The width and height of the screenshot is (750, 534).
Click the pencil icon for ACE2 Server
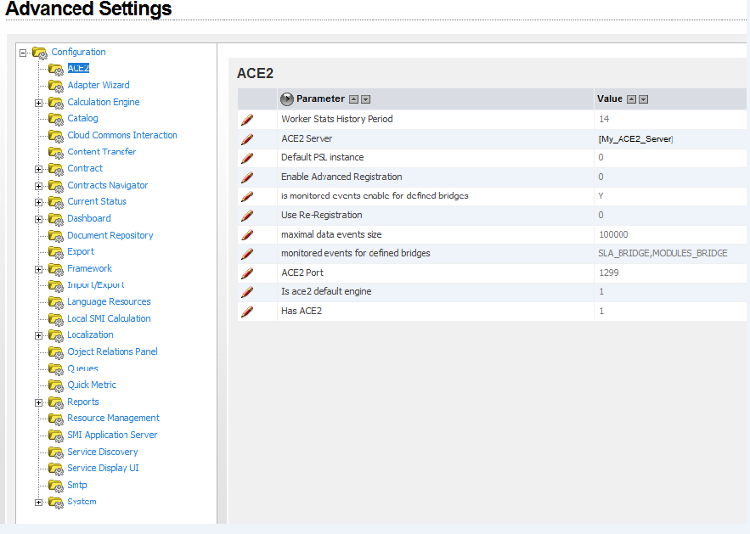247,138
